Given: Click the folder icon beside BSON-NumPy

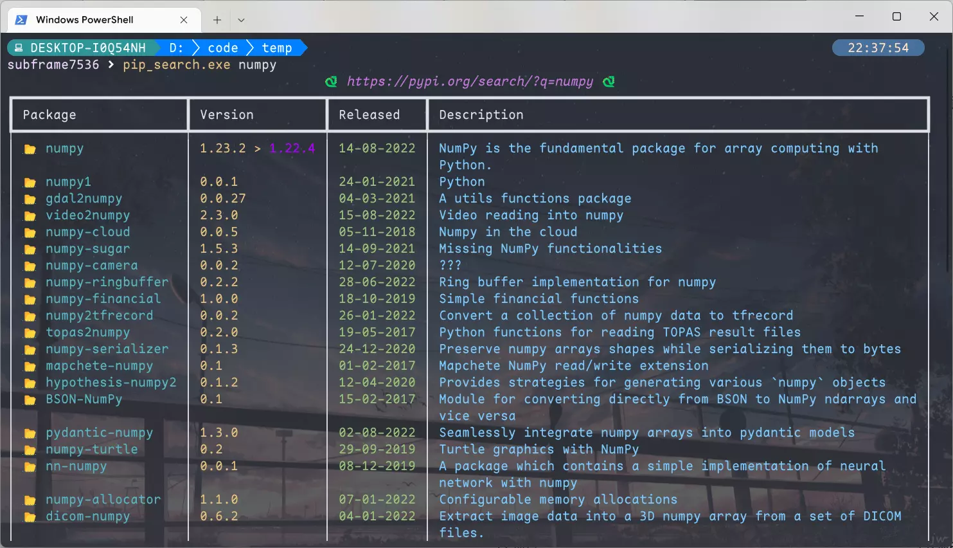Looking at the screenshot, I should click(x=30, y=400).
